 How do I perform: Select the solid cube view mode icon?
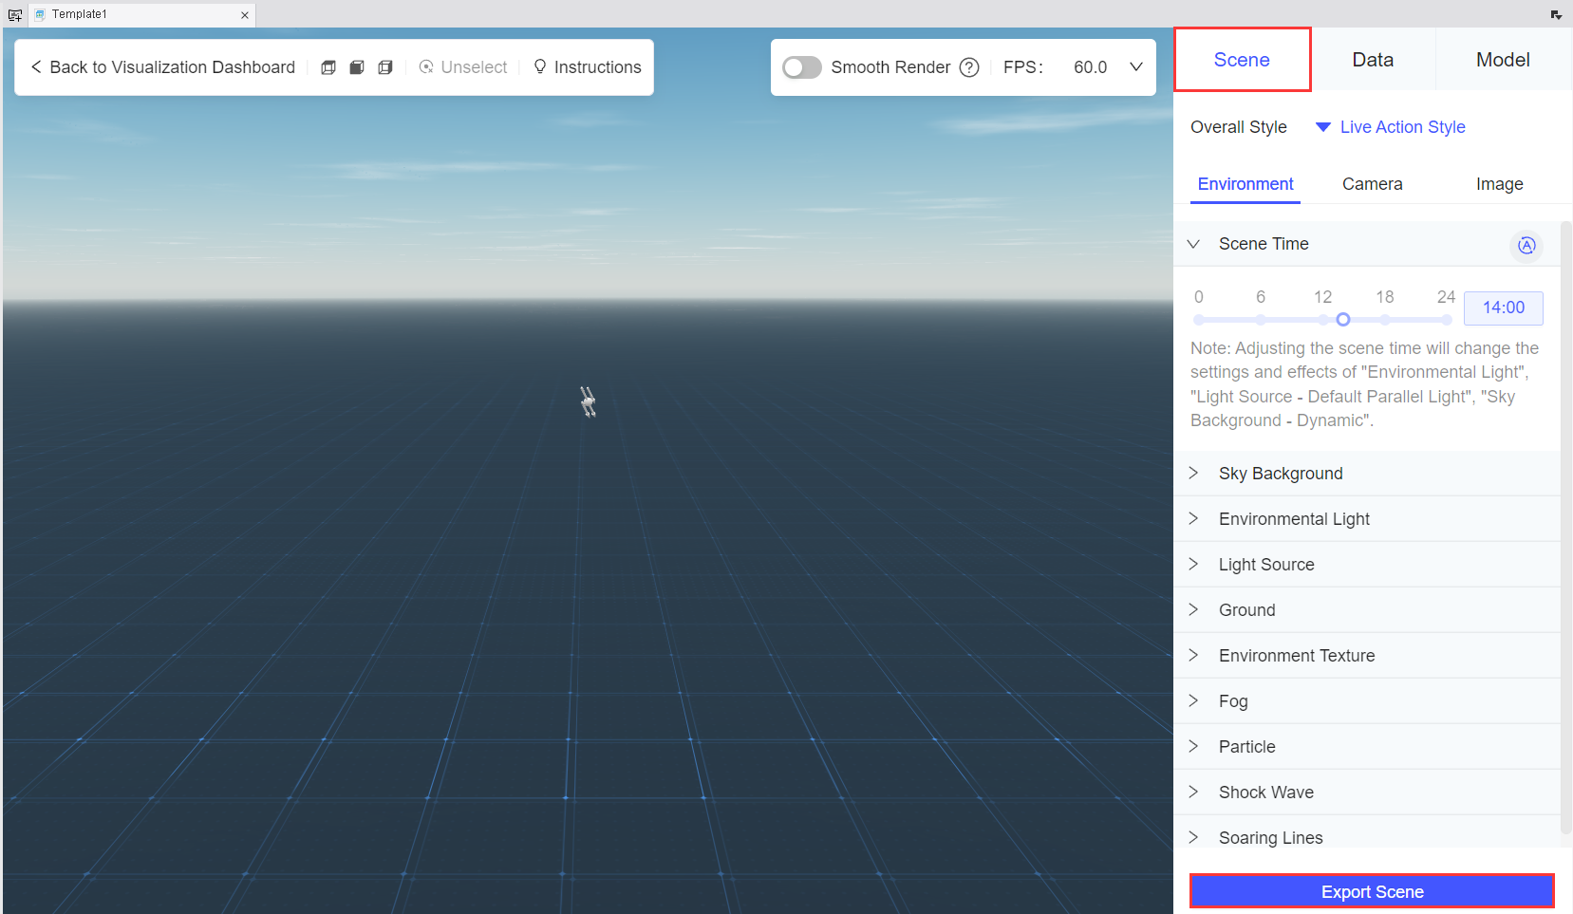click(x=357, y=66)
